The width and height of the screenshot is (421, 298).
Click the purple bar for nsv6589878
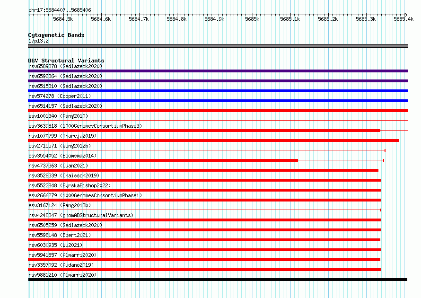pyautogui.click(x=218, y=71)
